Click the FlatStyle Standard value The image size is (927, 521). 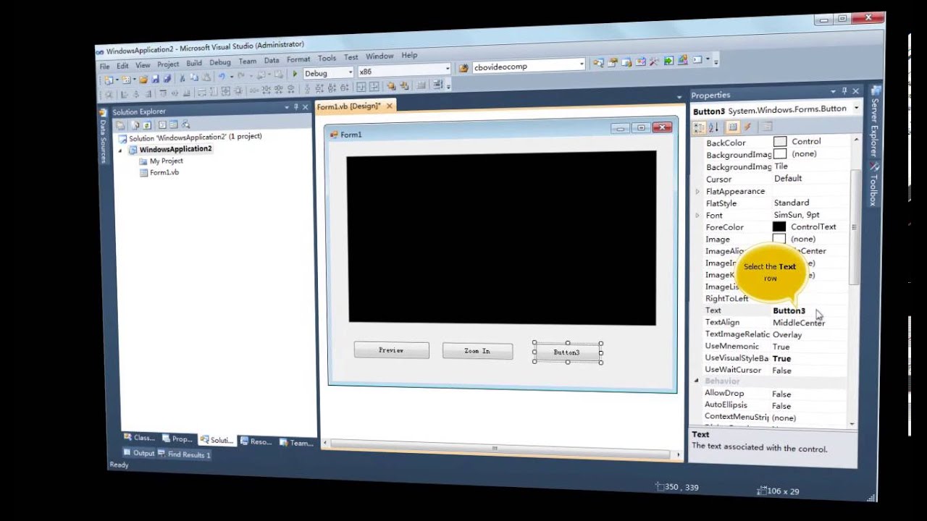click(x=791, y=203)
